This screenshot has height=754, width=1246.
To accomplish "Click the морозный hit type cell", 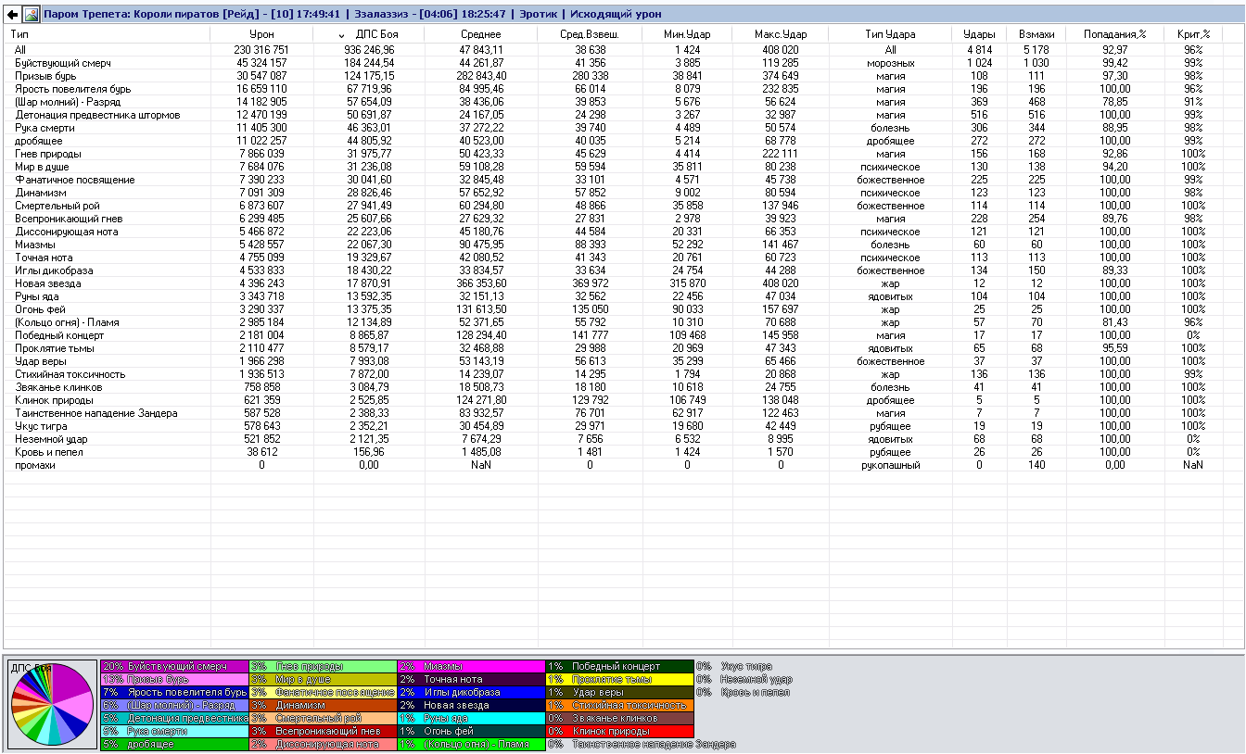I will 891,63.
